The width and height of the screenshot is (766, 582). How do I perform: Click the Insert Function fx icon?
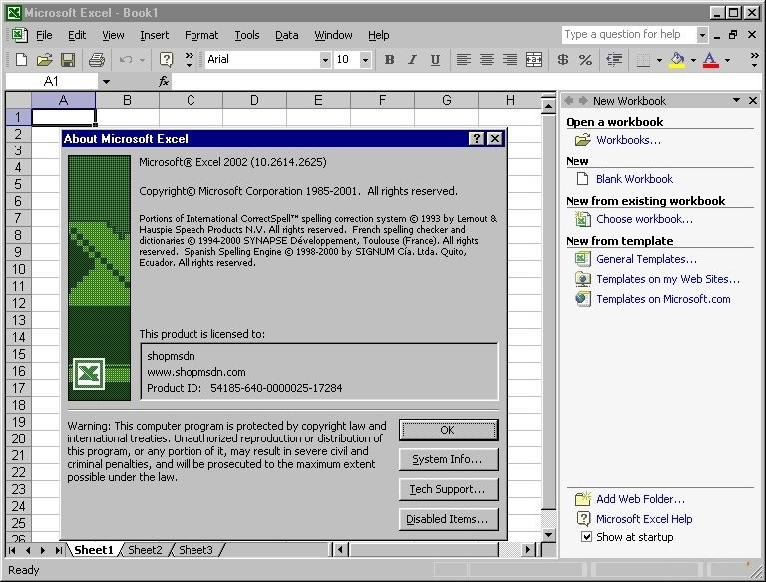pyautogui.click(x=164, y=81)
